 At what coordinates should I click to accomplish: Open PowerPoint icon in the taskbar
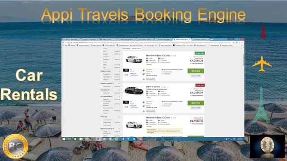pyautogui.click(x=140, y=139)
